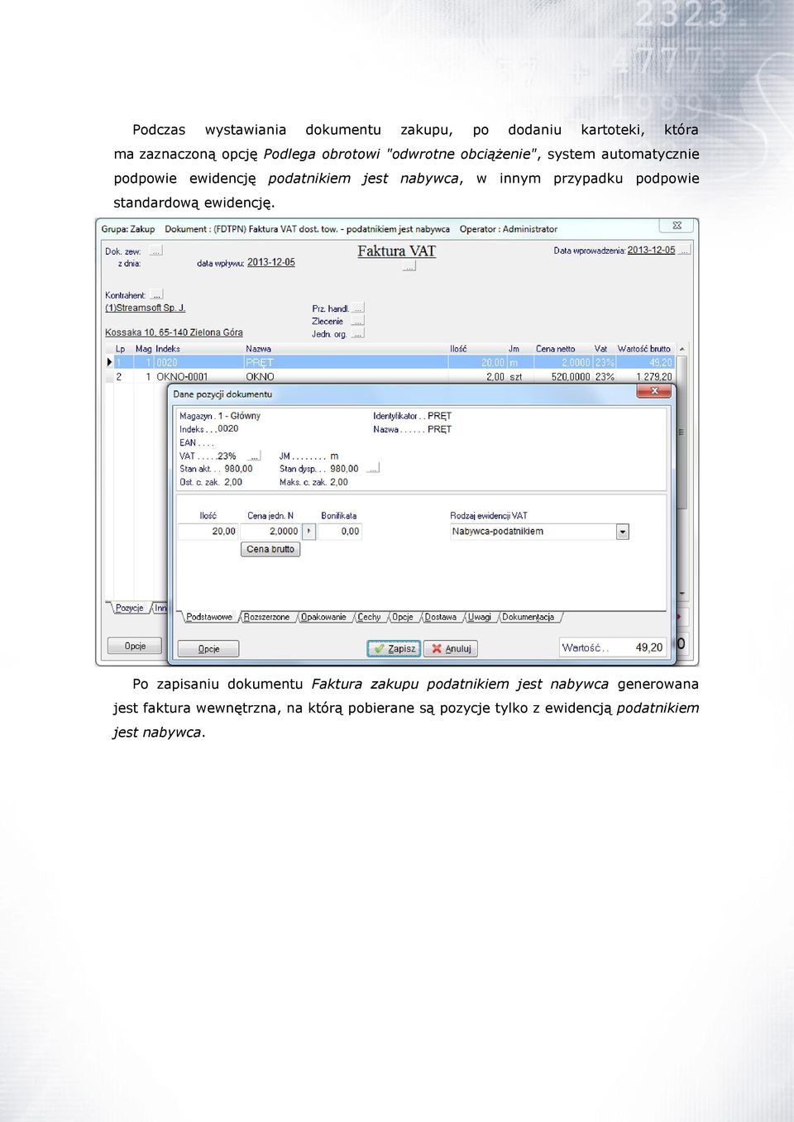The image size is (794, 1122).
Task: Open the Opcje tab in the dialog
Action: click(x=403, y=617)
